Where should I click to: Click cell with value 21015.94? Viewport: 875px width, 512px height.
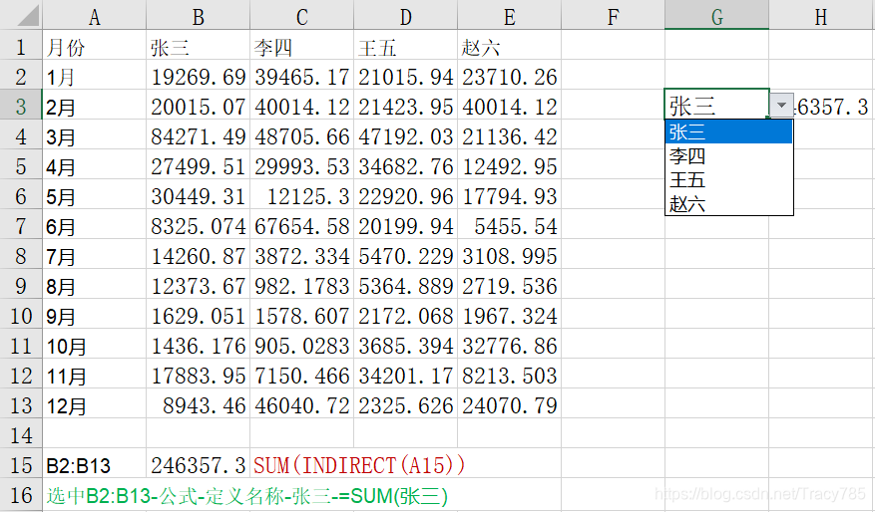pyautogui.click(x=406, y=76)
